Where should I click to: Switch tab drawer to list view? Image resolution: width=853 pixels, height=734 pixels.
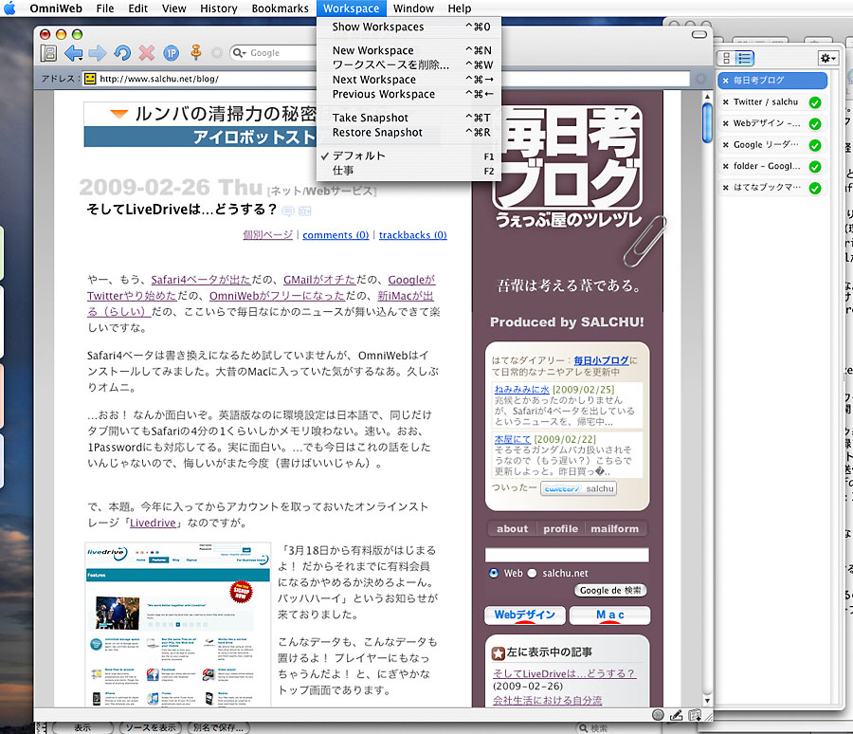point(746,58)
